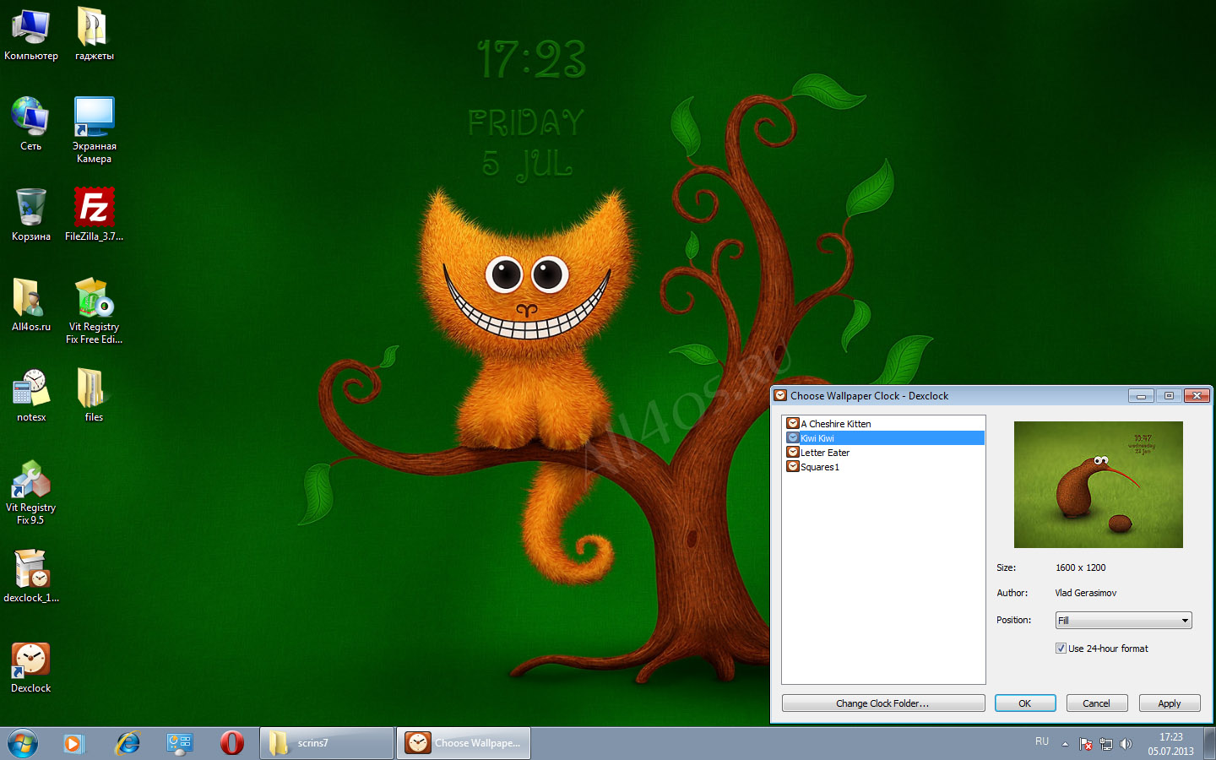The width and height of the screenshot is (1216, 760).
Task: Switch to scrins7 folder taskbar button
Action: point(327,743)
